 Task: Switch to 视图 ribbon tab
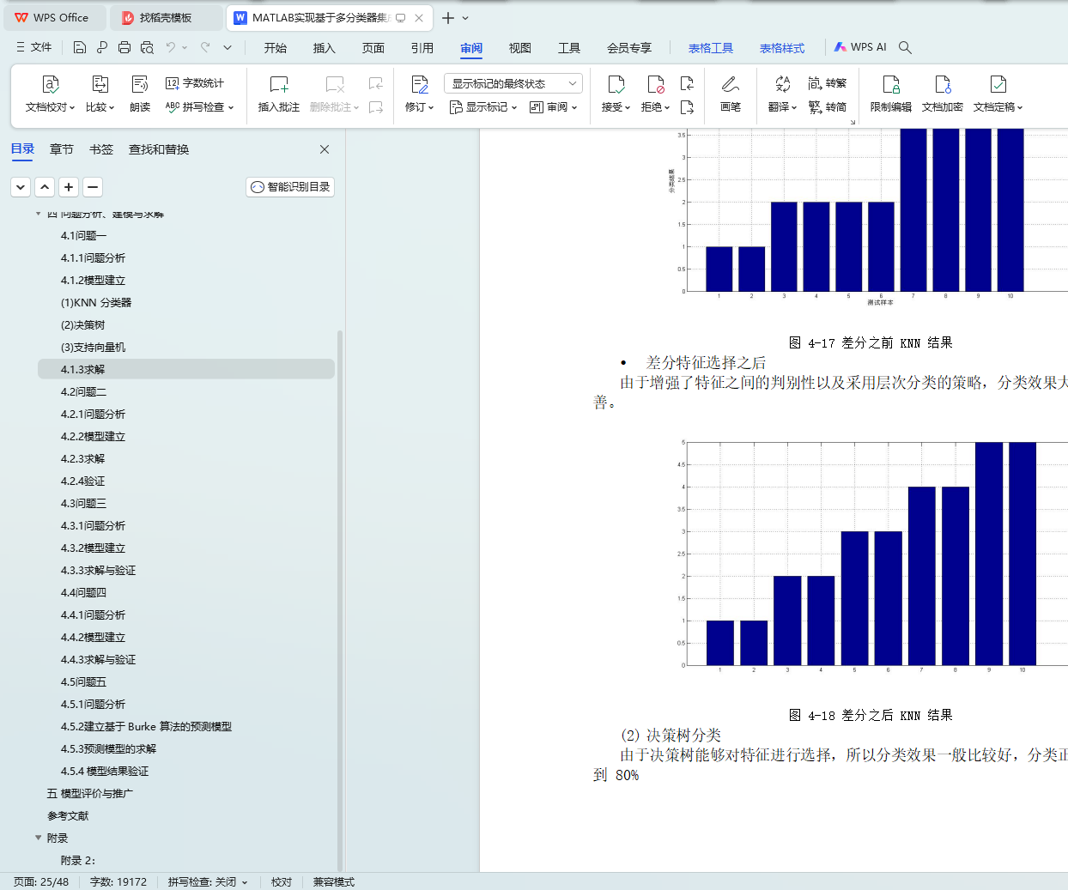[520, 48]
